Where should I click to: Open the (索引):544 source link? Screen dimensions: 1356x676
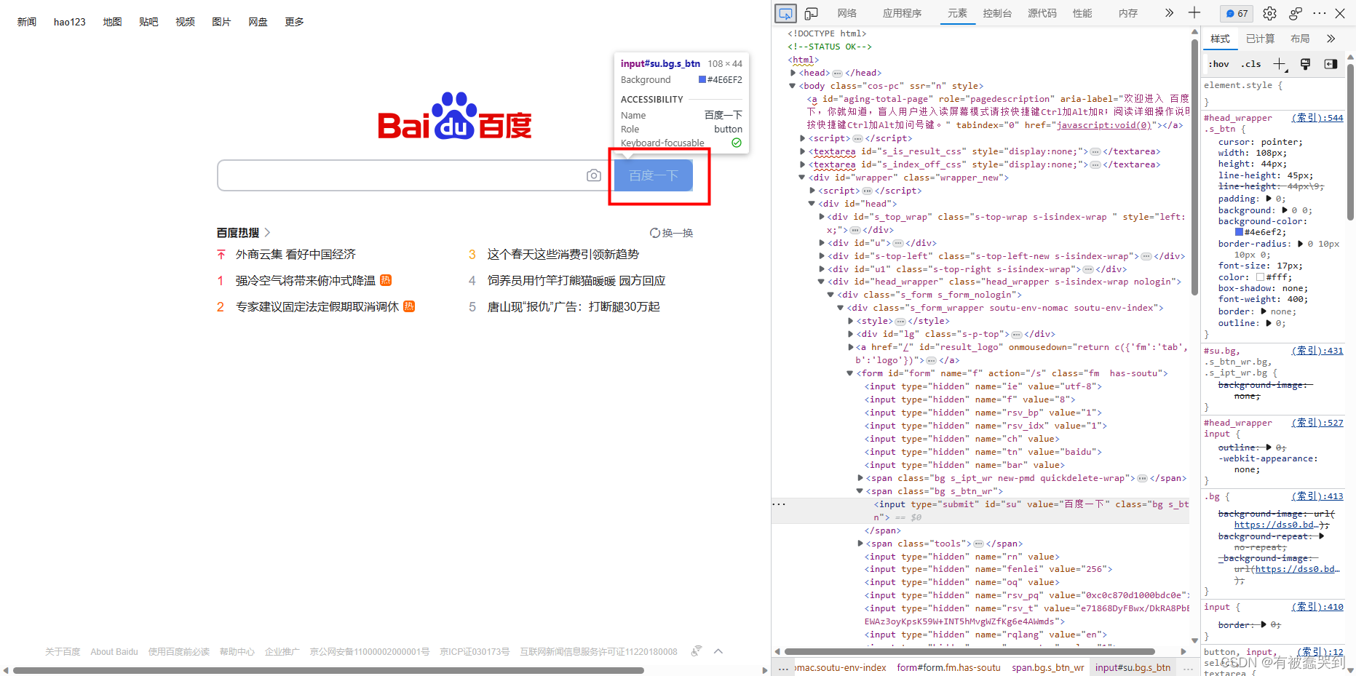click(1317, 118)
